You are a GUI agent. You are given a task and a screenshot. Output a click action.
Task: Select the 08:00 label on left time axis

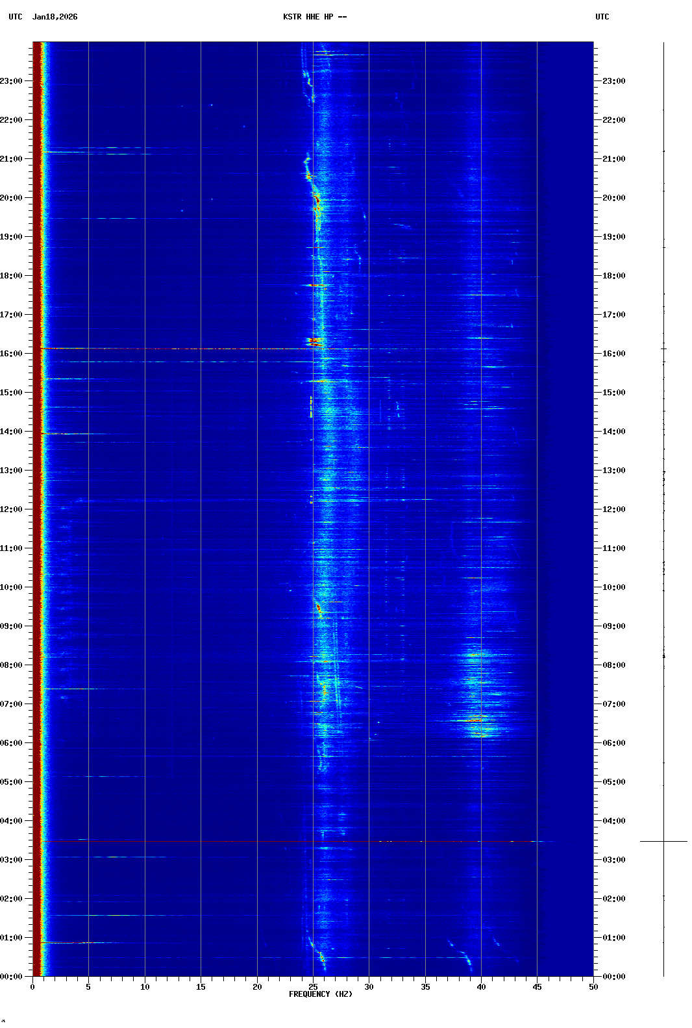click(x=11, y=665)
